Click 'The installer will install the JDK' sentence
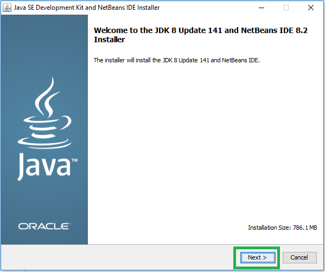325x272 pixels. click(176, 60)
